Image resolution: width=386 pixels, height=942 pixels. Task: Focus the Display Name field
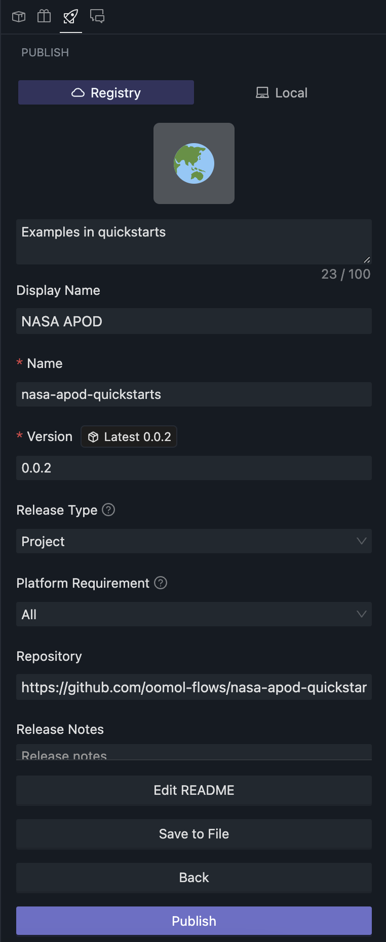pos(194,321)
